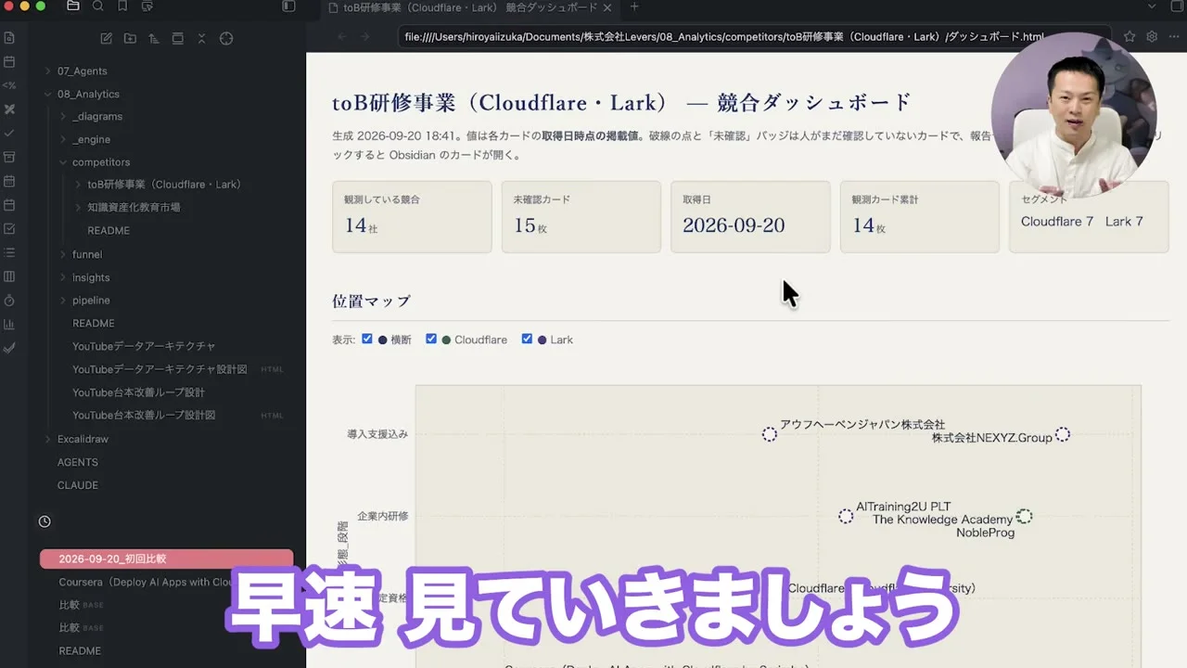
Task: Toggle the left sidebar panel icon
Action: click(288, 6)
